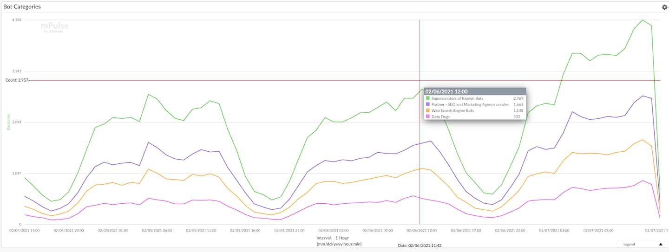This screenshot has width=669, height=252.
Task: Click orange Web Search Engine Bots swatch
Action: (428, 111)
